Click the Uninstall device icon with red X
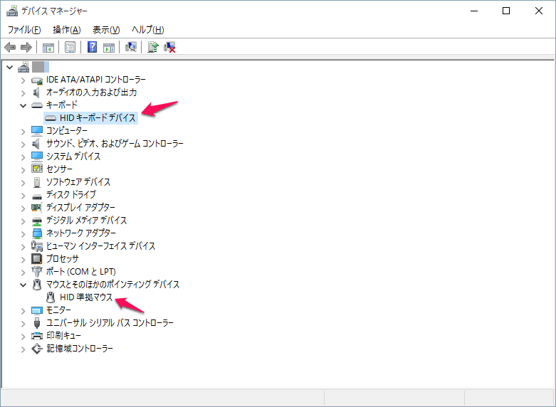The height and width of the screenshot is (407, 556). pos(170,48)
